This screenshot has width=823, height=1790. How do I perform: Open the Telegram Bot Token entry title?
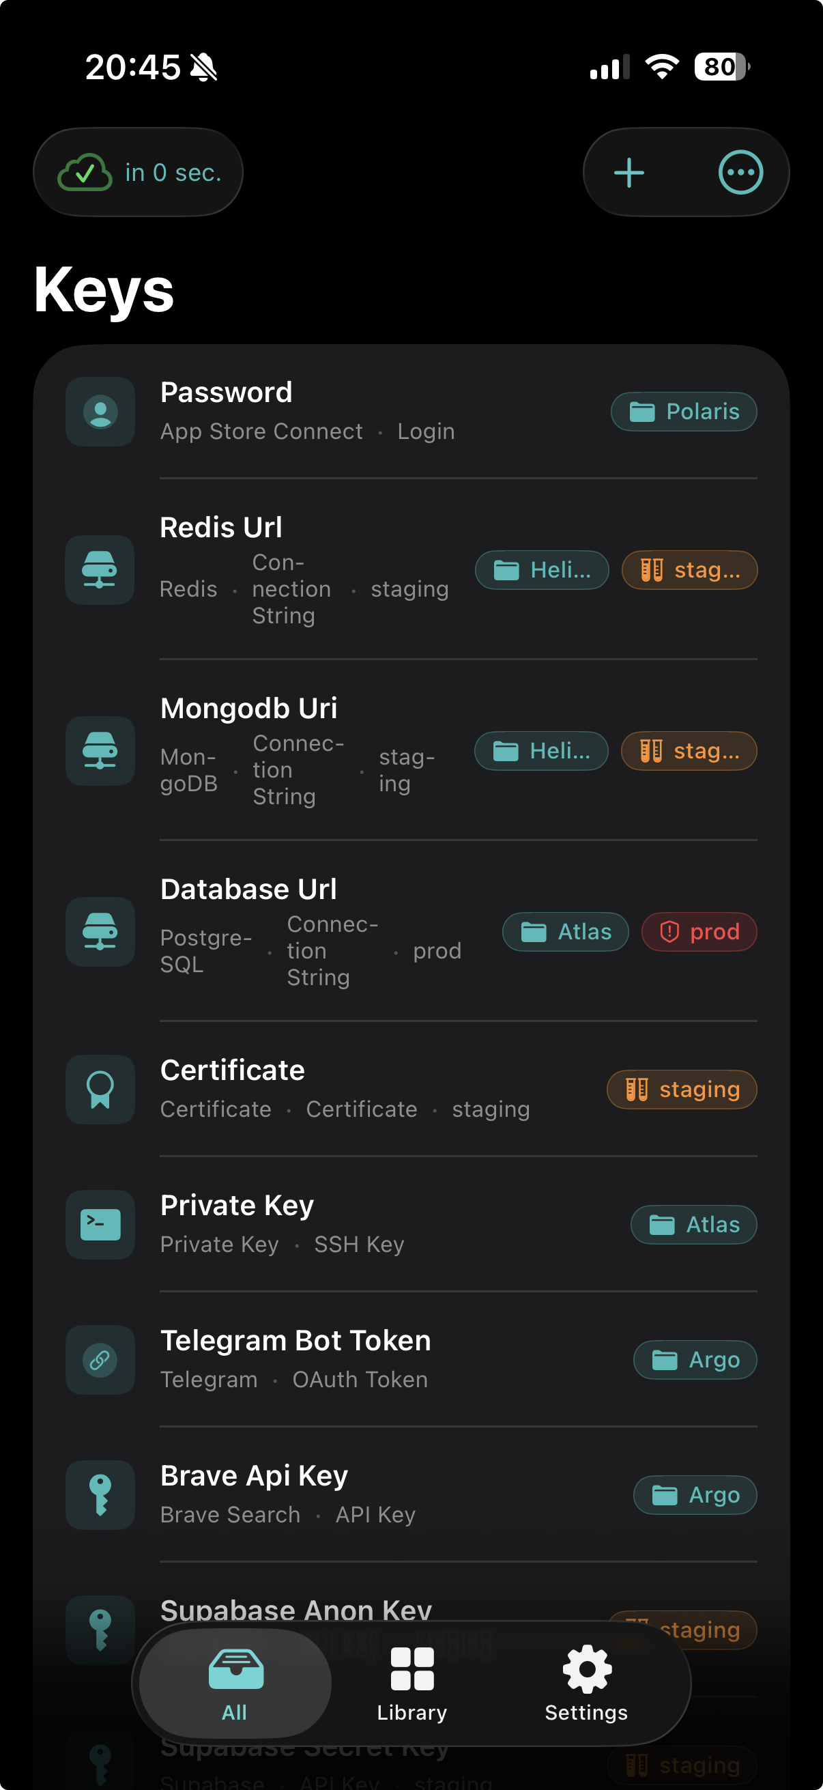(296, 1340)
